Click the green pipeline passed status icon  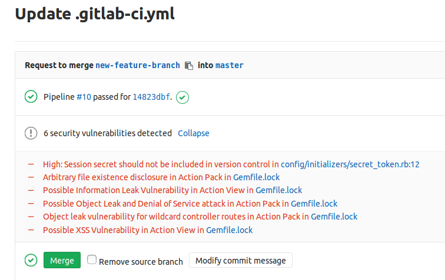pos(31,96)
